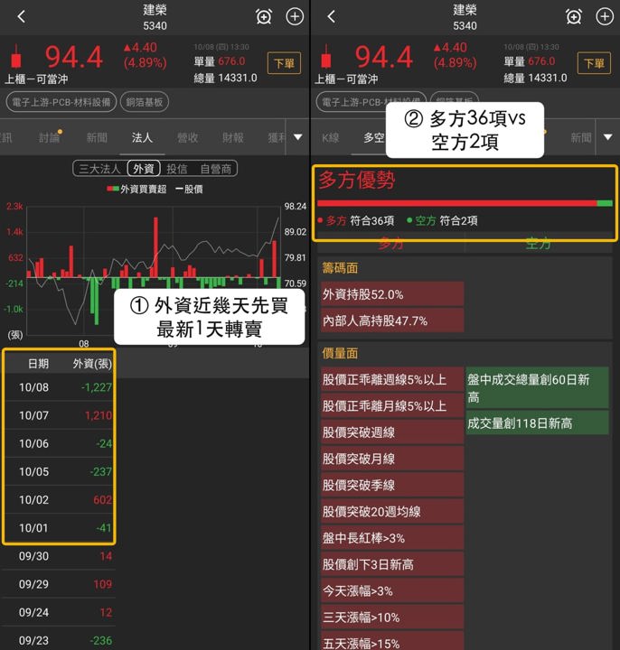Tap back arrow in right panel
Screen dimensions: 620x650
coord(331,16)
